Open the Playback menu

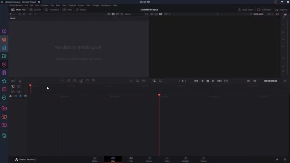pos(72,5)
